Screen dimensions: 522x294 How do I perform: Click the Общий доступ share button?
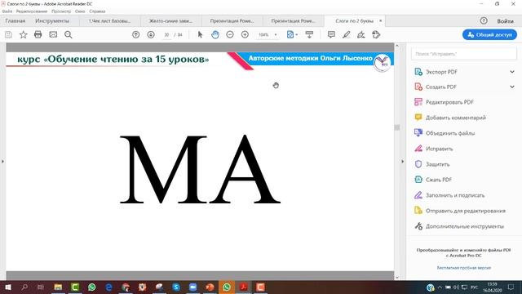point(489,34)
